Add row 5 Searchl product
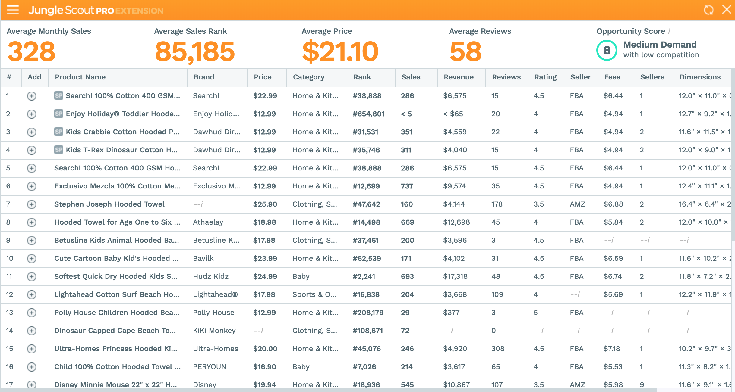The width and height of the screenshot is (735, 392). pyautogui.click(x=32, y=168)
